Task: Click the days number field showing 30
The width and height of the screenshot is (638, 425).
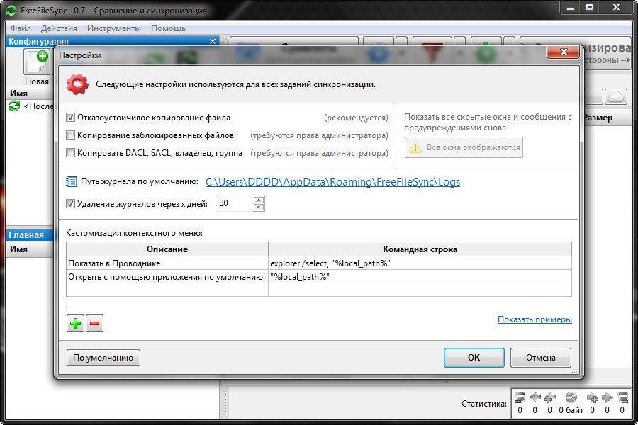Action: [x=235, y=203]
